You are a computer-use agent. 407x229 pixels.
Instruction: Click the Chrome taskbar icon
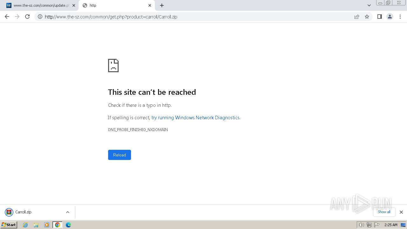pos(58,225)
